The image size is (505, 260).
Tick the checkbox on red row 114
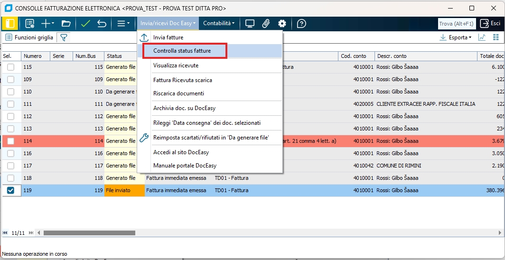[10, 141]
